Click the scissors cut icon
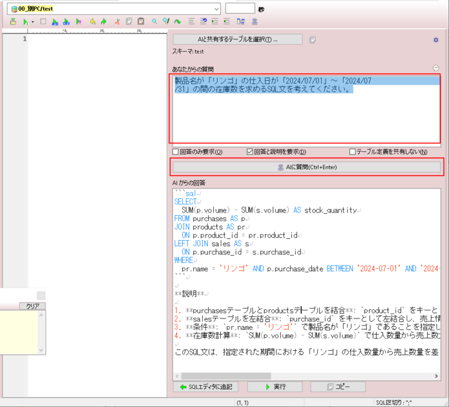449x407 pixels. tap(117, 21)
